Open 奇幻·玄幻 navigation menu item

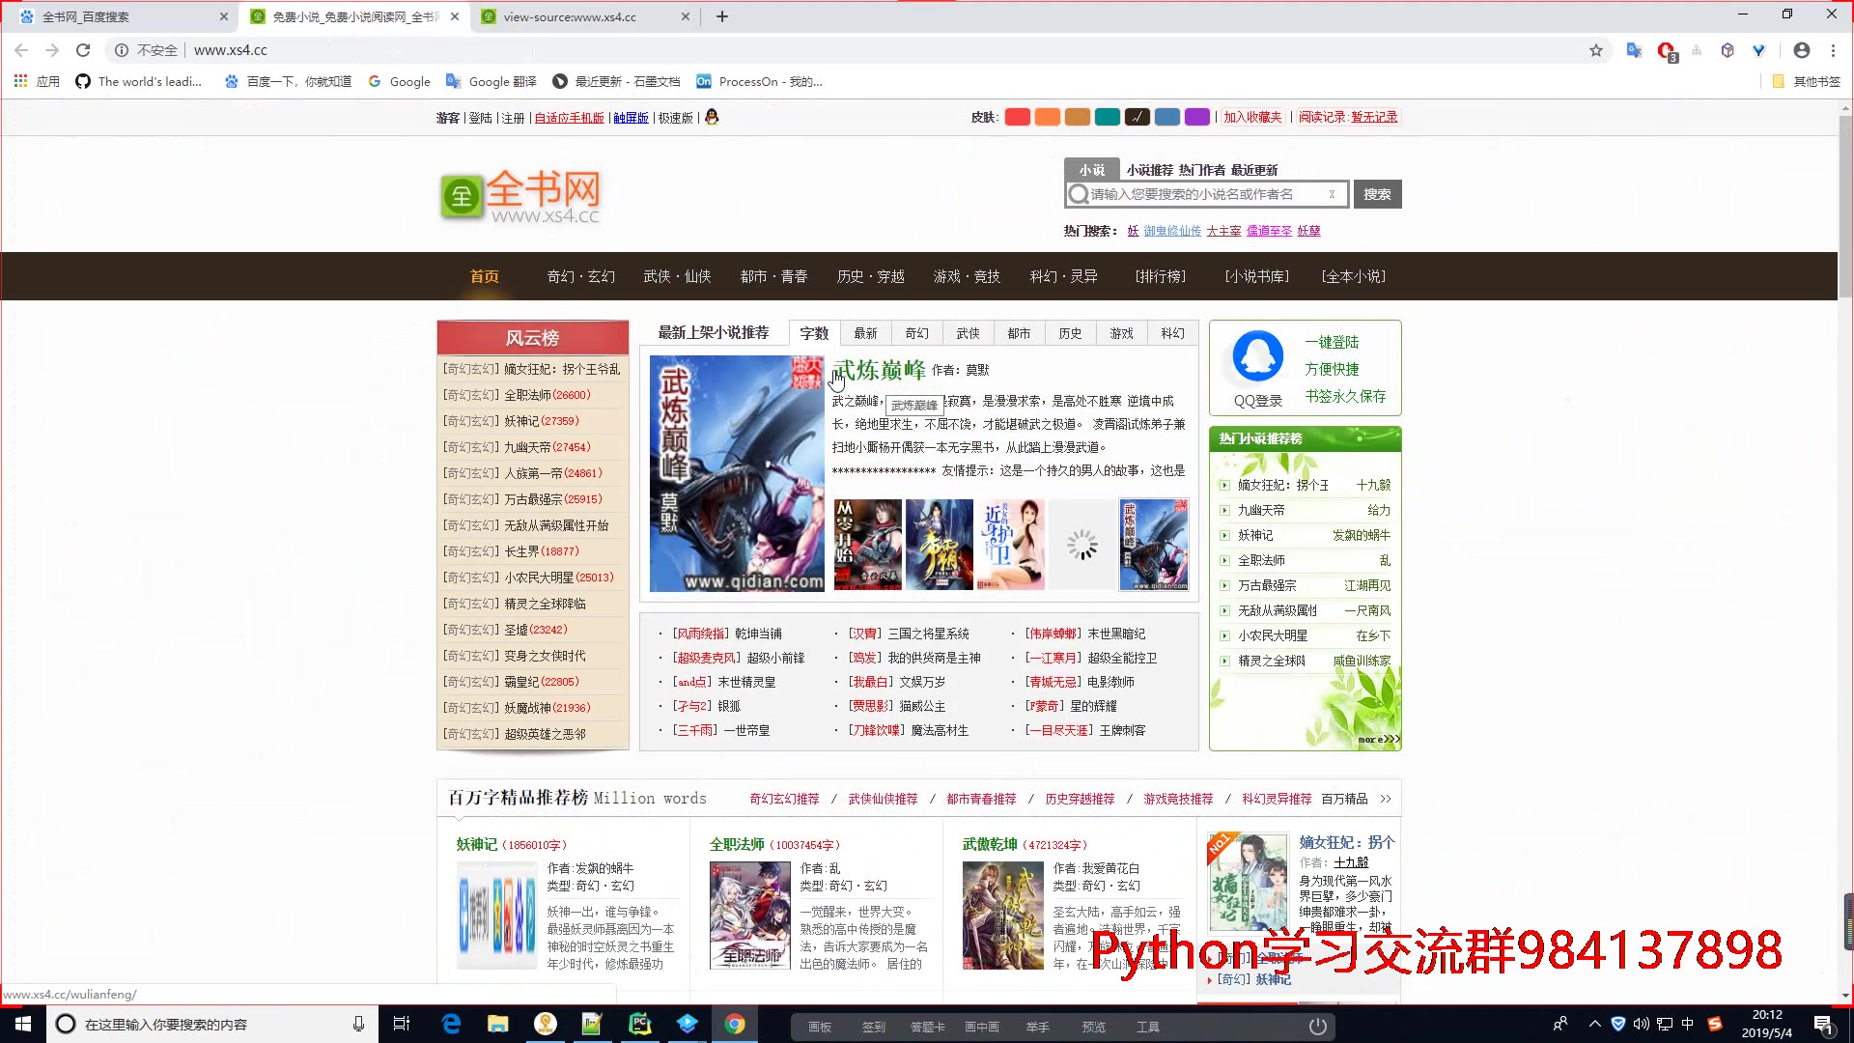pyautogui.click(x=581, y=276)
